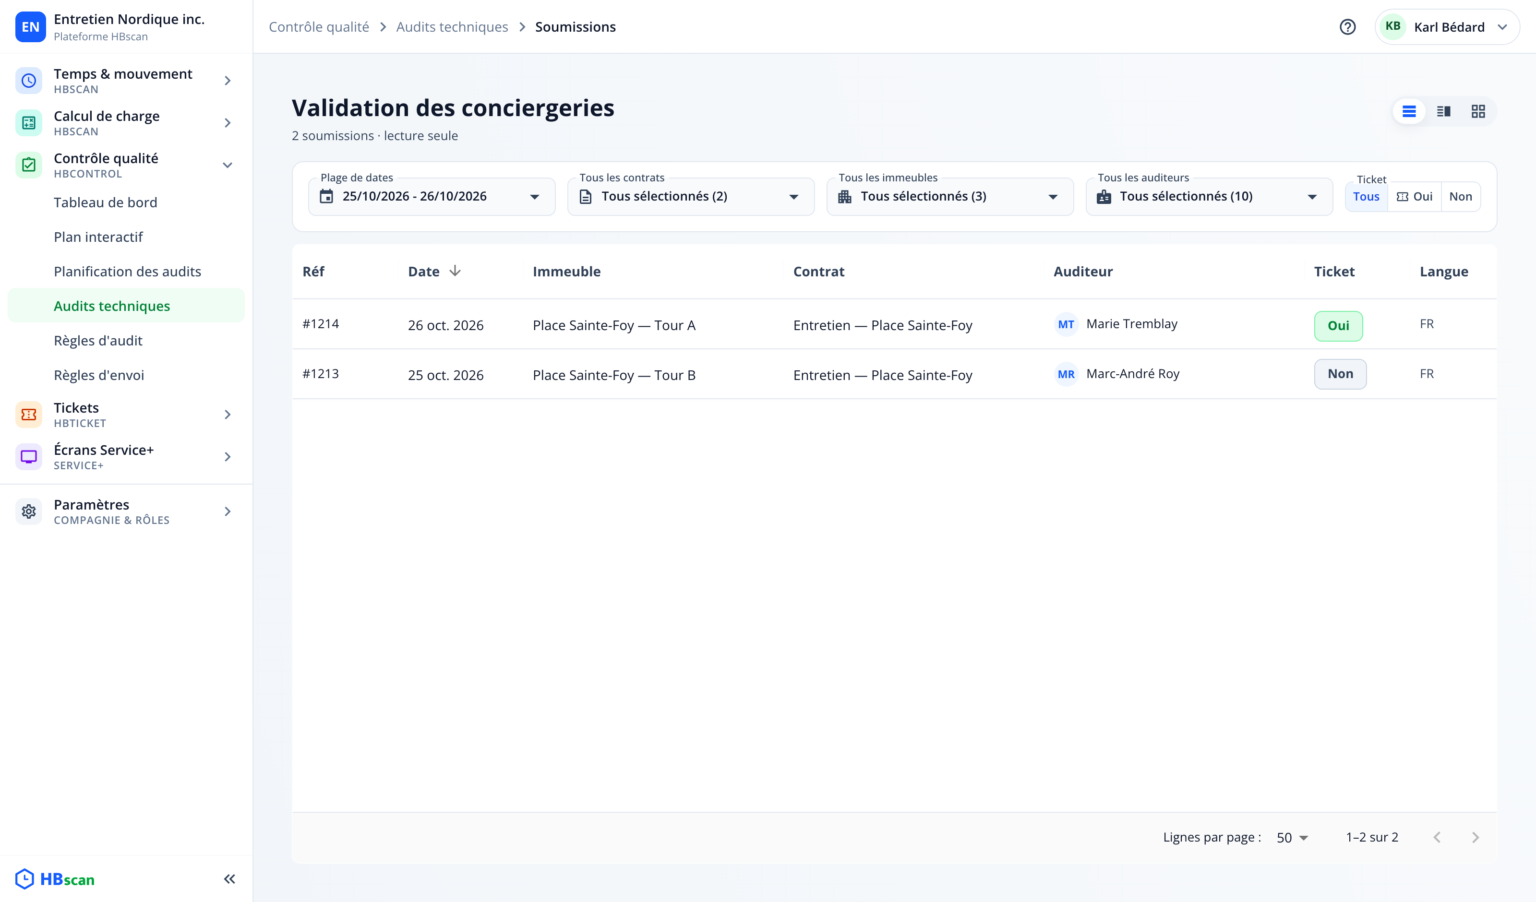The image size is (1536, 902).
Task: Click submission reference #1213
Action: click(x=321, y=374)
